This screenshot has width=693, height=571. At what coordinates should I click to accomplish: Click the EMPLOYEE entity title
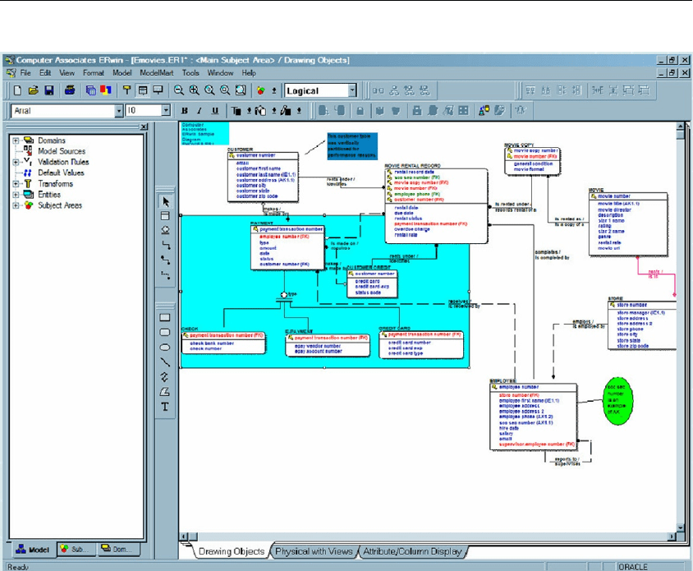coord(503,381)
